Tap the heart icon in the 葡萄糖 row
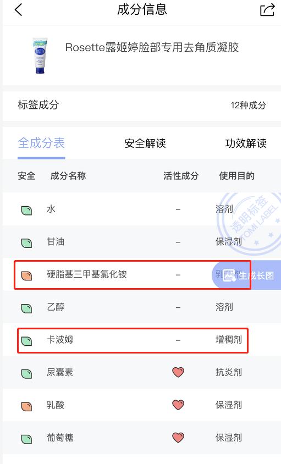 (178, 438)
